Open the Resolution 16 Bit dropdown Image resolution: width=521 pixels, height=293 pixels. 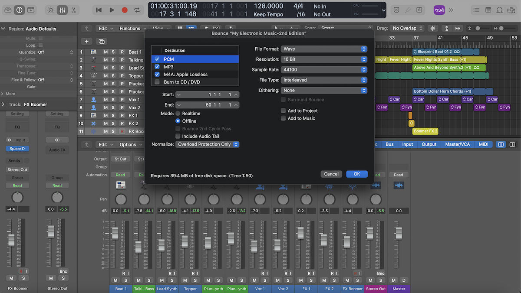coord(324,59)
